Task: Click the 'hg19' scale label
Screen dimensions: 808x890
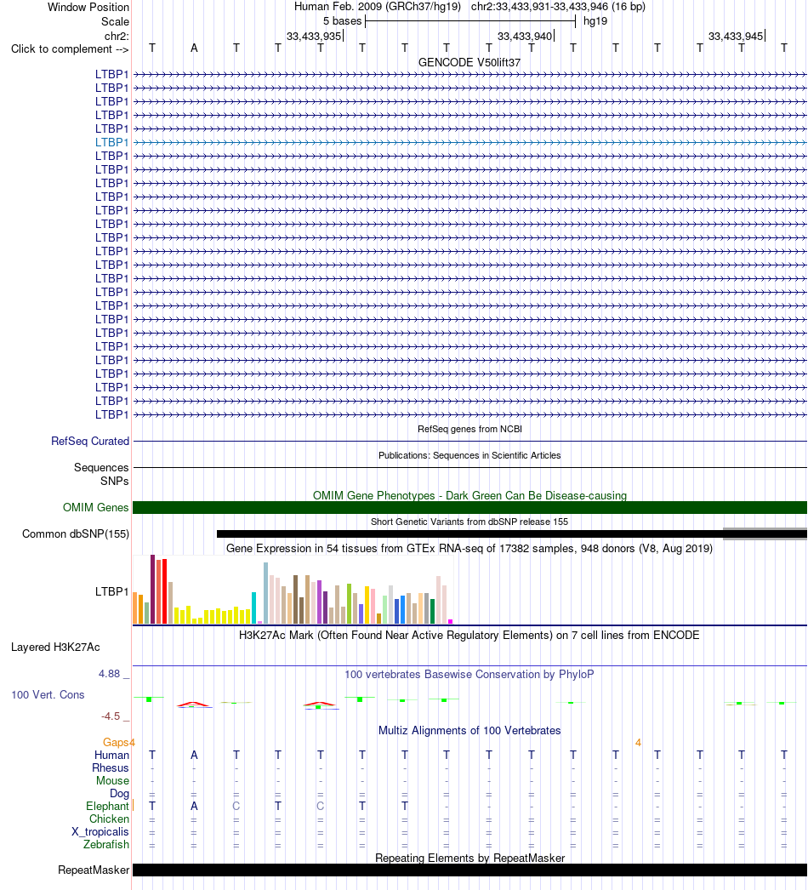Action: [595, 21]
